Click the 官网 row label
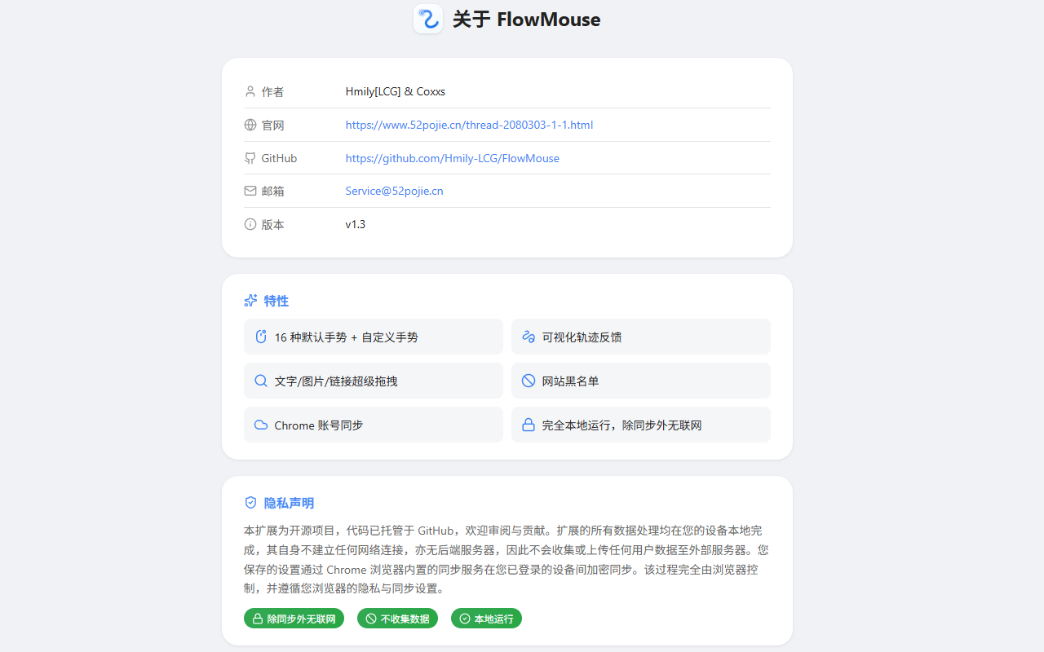Viewport: 1044px width, 652px height. (x=272, y=125)
